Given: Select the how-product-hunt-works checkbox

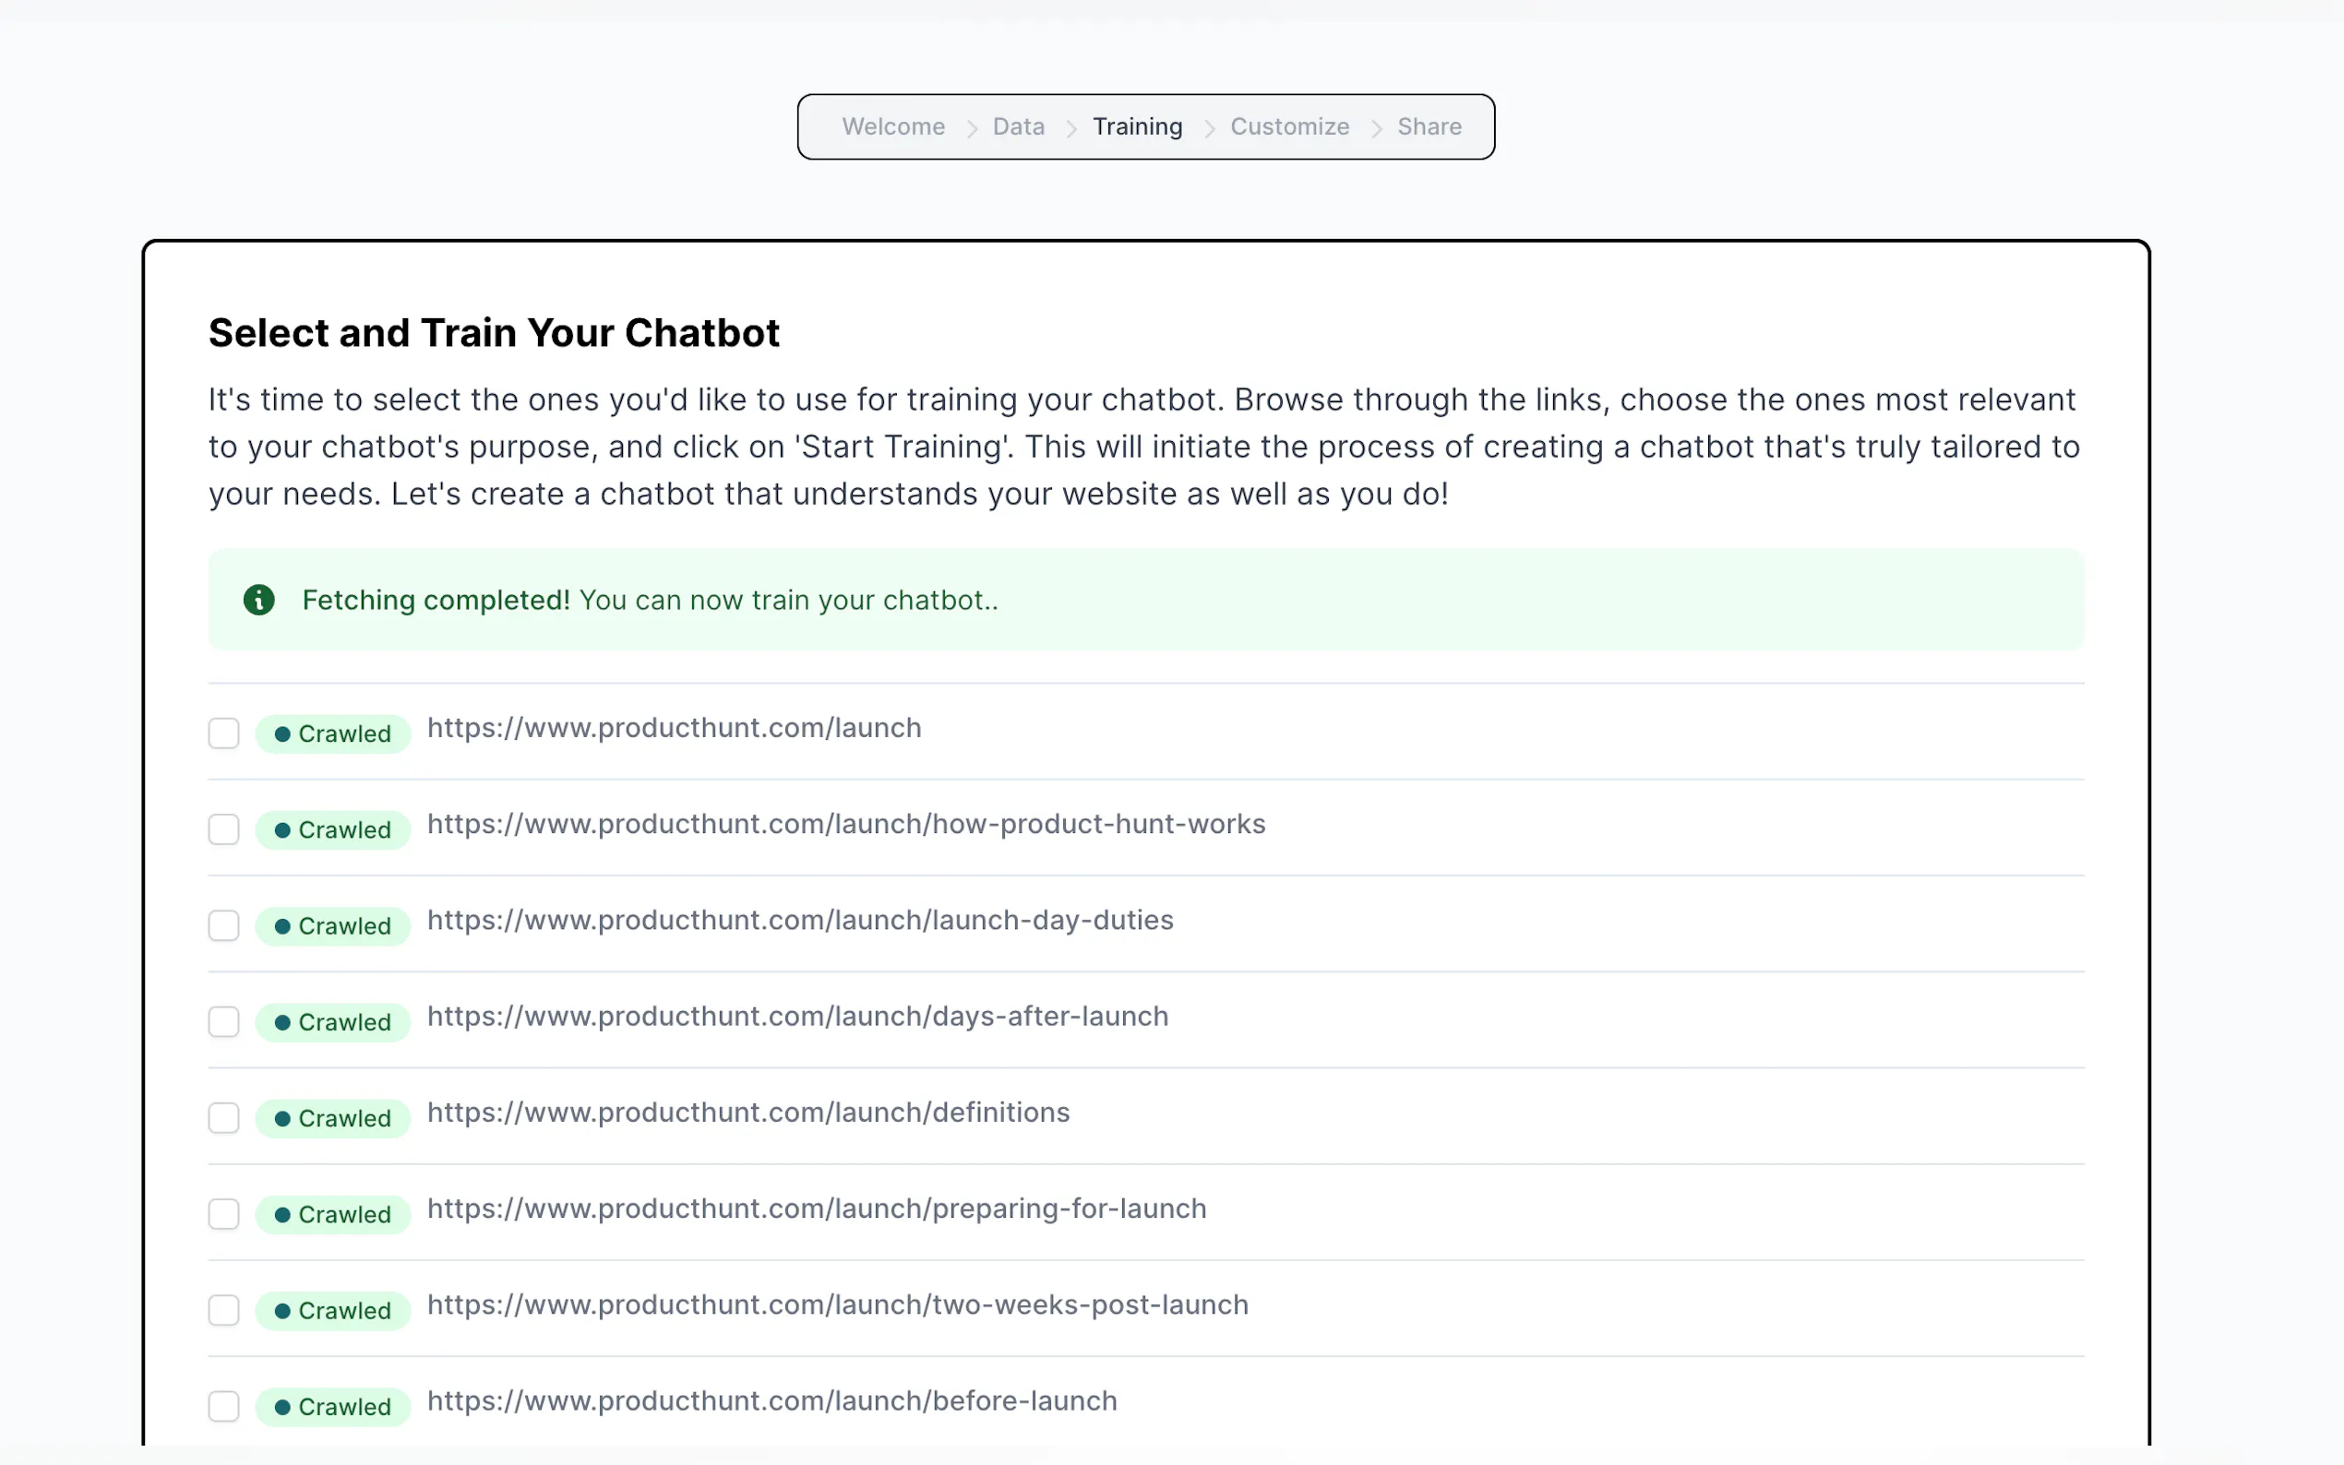Looking at the screenshot, I should coord(224,829).
